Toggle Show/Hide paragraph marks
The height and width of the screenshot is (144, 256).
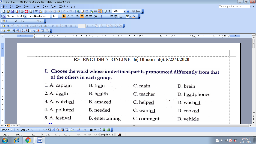click(110, 11)
